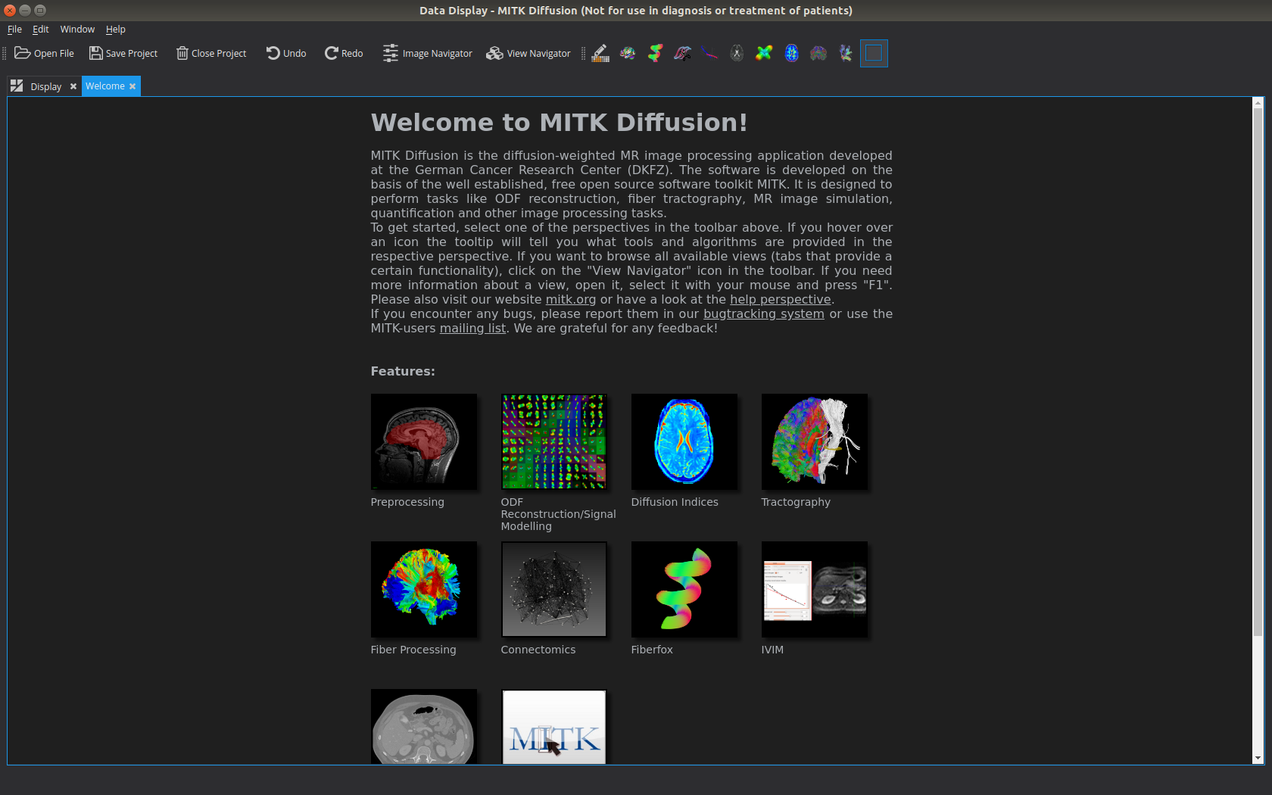The image size is (1272, 795).
Task: Select the colorful brain connectomics perspective icon
Action: pyautogui.click(x=628, y=53)
